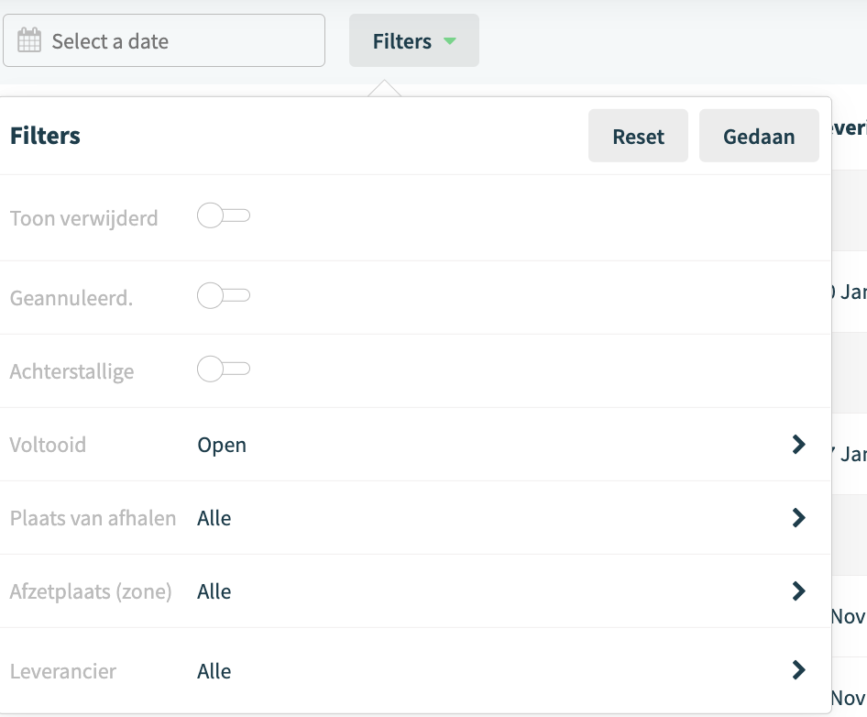Viewport: 867px width, 717px height.
Task: Click the Achterstallige label
Action: 71,371
